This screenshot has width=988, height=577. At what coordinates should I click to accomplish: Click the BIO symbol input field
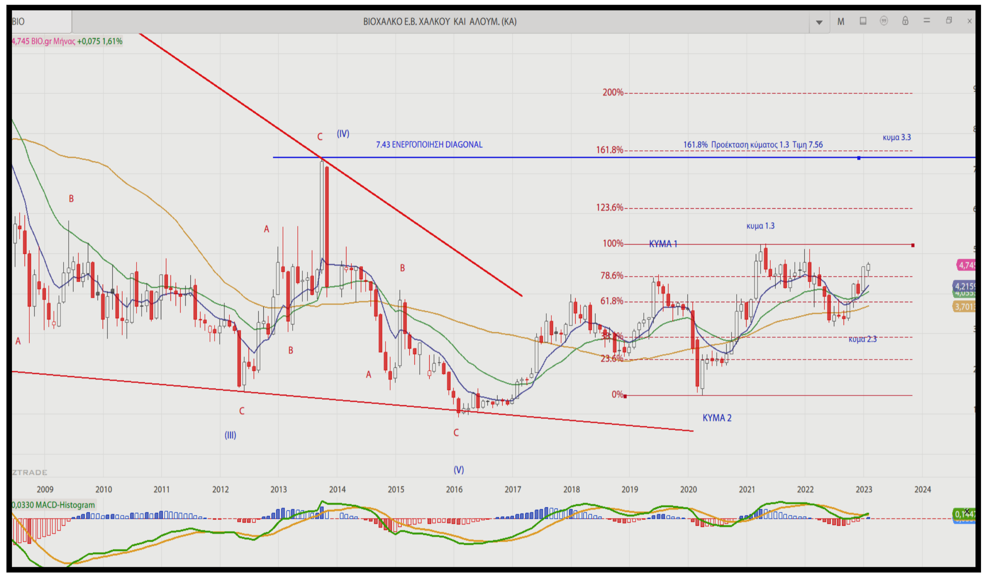point(42,21)
